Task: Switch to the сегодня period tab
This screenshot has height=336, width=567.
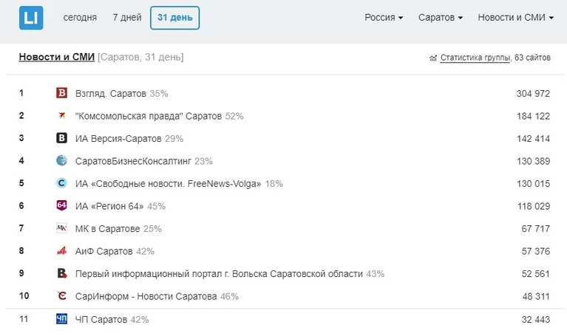Action: tap(80, 17)
